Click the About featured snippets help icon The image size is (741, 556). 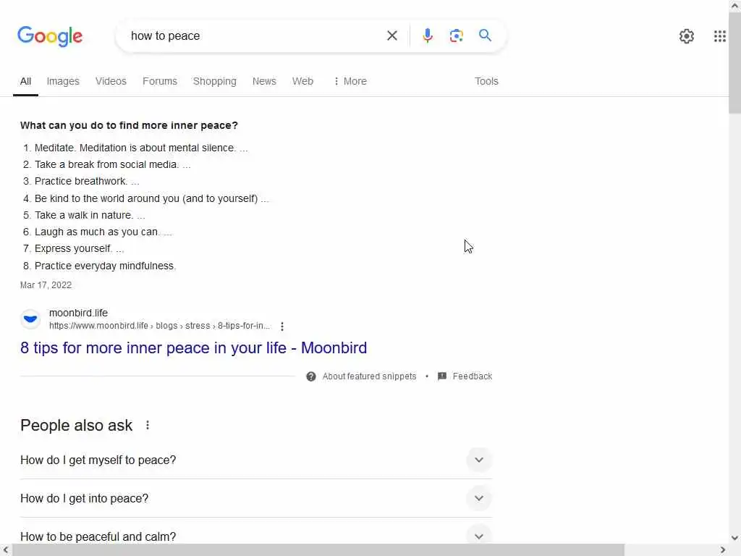click(311, 376)
